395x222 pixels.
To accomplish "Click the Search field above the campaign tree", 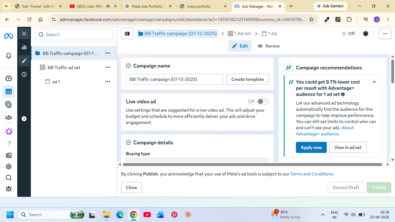I will click(74, 35).
